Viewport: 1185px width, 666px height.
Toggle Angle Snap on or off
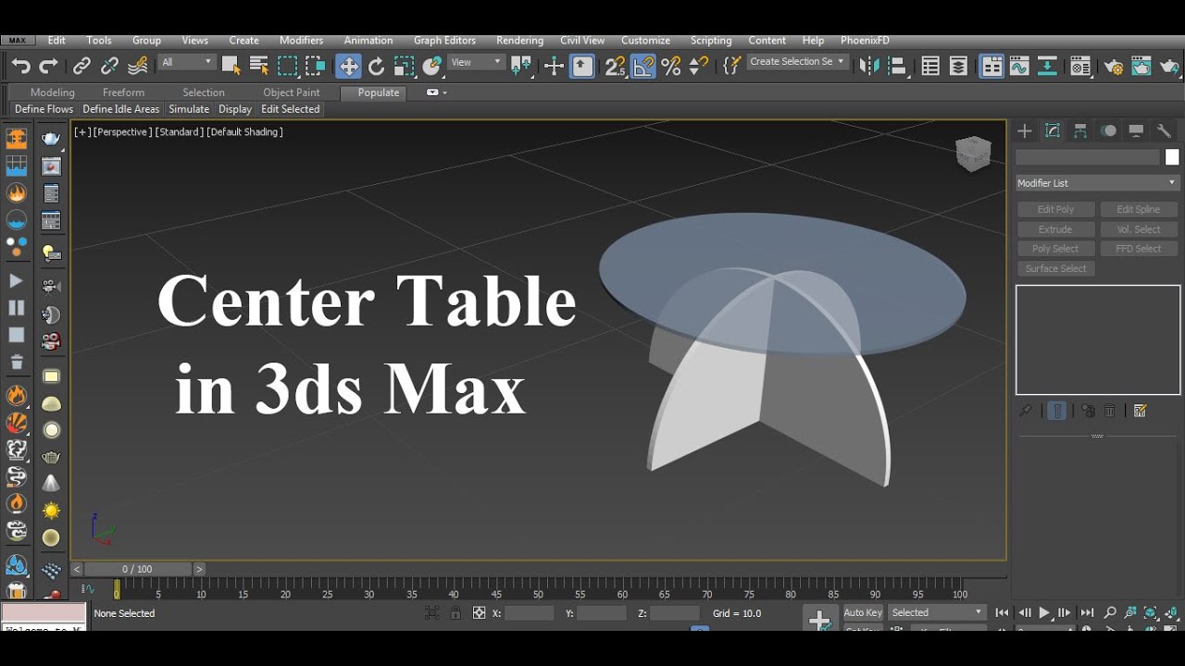pos(643,66)
